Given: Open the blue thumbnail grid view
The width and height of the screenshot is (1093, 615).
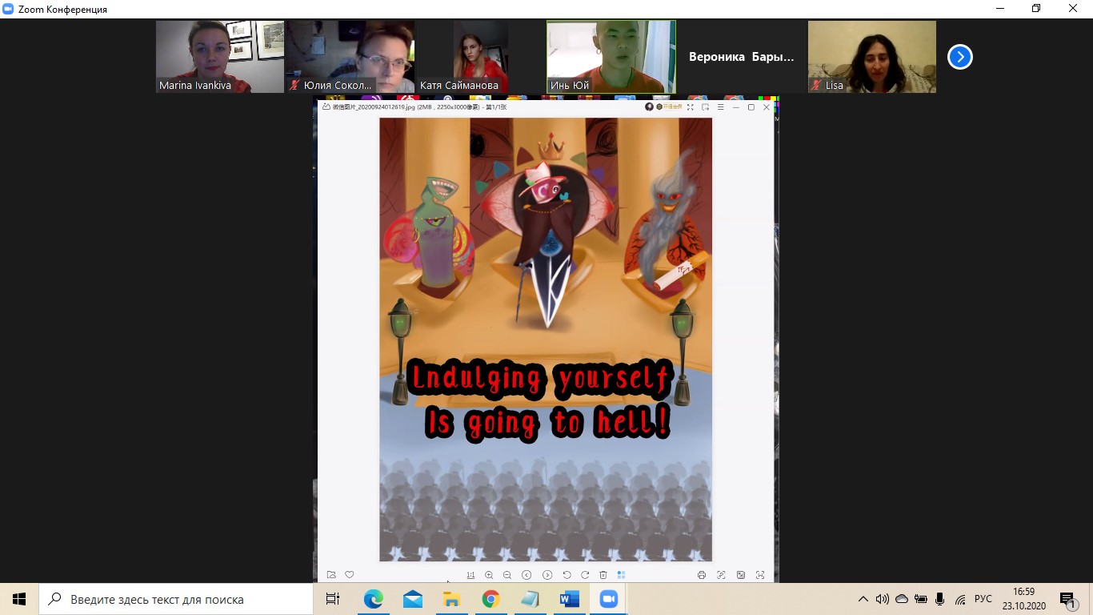Looking at the screenshot, I should 621,575.
